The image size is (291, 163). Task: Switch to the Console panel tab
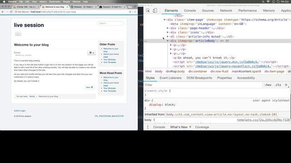coord(190,10)
